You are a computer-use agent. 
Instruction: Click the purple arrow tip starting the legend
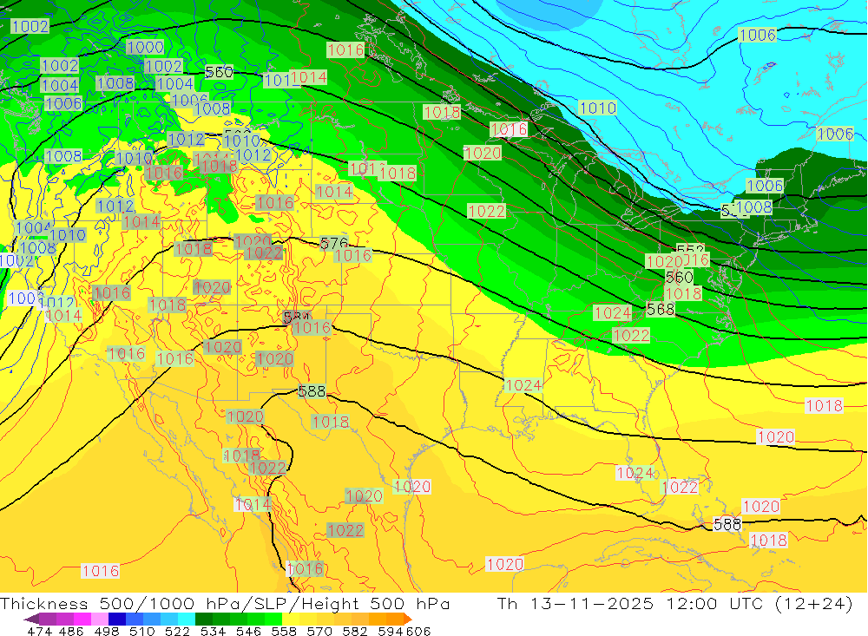pos(31,619)
